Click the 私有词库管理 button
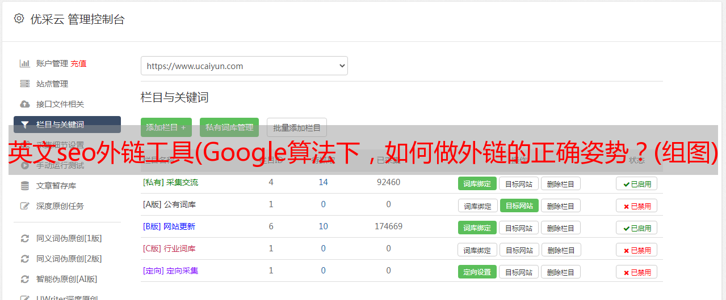This screenshot has width=726, height=300. 229,127
